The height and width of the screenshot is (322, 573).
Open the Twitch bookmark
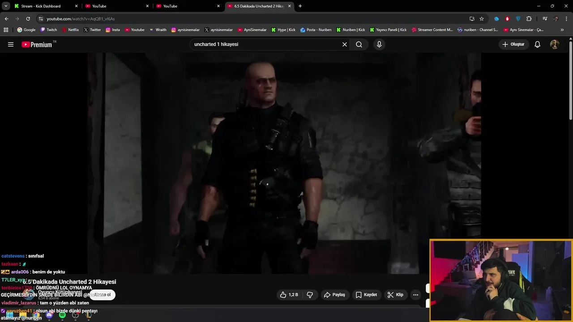pyautogui.click(x=49, y=30)
